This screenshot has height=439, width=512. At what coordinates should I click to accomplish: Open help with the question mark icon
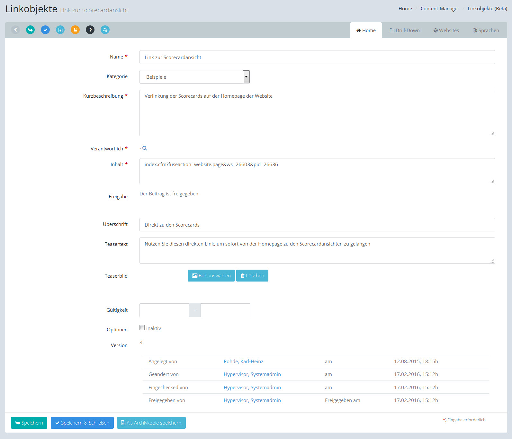click(x=90, y=30)
